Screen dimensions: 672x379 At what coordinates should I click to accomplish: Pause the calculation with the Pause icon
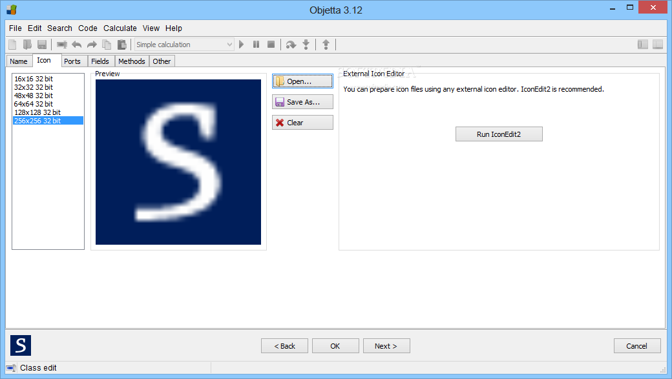click(257, 45)
